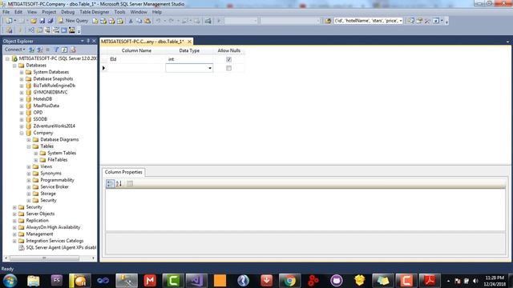Click the Object Explorer horizontal scrollbar

coord(45,258)
